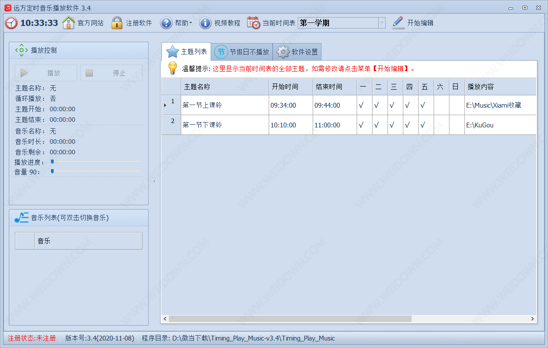Screen dimensions: 548x348
Task: Click the clock icon in the toolbar
Action: click(x=11, y=23)
